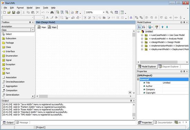This screenshot has width=190, height=130.
Task: Open the Annotation toolbox category
Action: point(18,26)
